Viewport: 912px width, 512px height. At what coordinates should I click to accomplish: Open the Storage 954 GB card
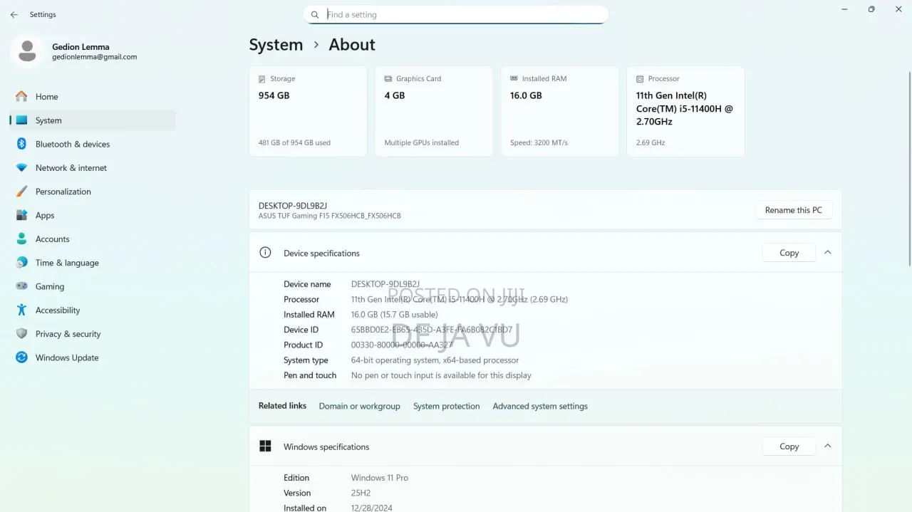point(308,111)
